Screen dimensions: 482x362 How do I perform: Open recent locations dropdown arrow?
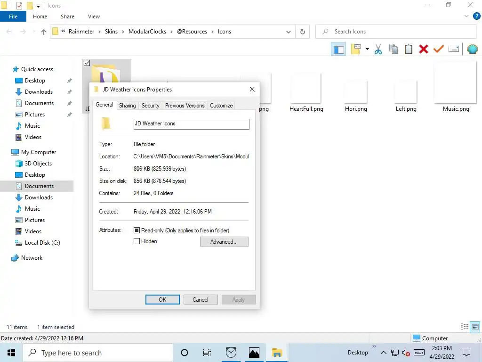click(x=34, y=32)
